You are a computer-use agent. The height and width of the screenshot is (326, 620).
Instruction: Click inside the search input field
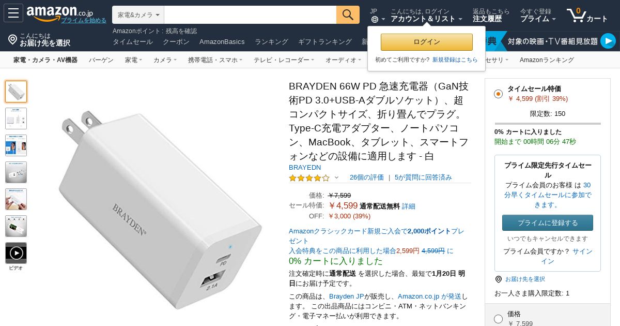(250, 14)
